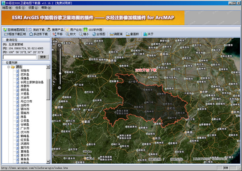Image resolution: width=242 pixels, height=171 pixels.
Task: Click the location list scrollbar thumb
Action: coord(48,90)
